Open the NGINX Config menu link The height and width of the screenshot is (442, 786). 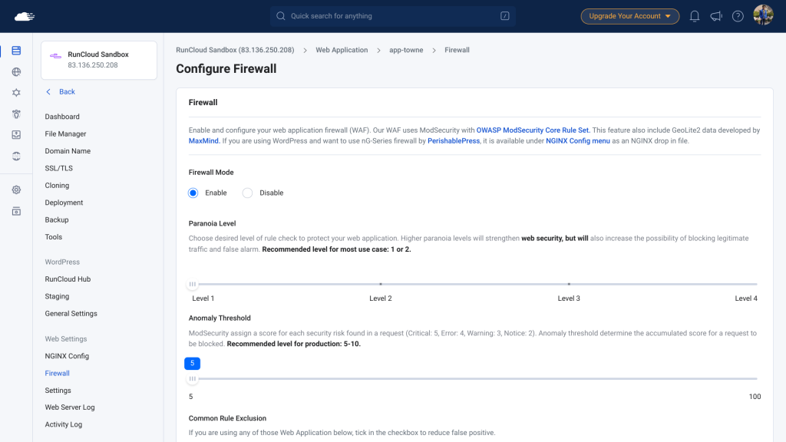[578, 141]
